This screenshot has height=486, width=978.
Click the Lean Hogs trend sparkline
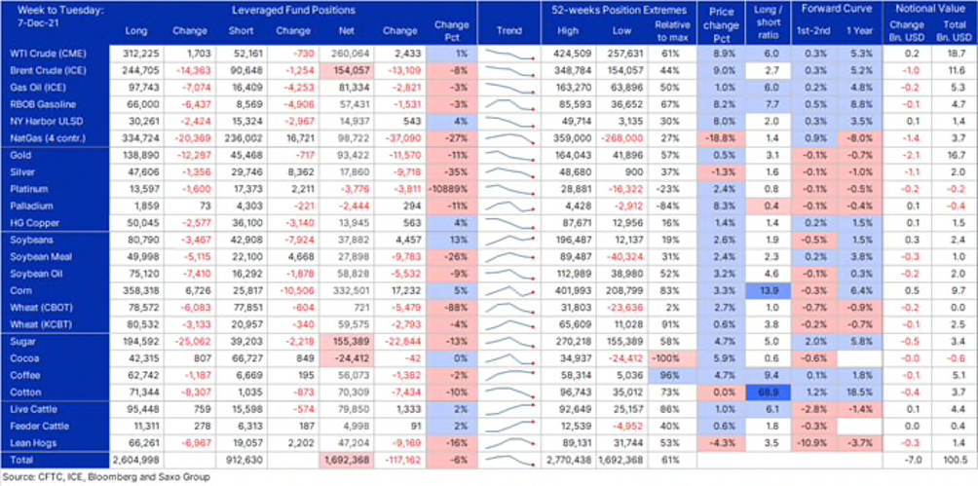[x=509, y=441]
